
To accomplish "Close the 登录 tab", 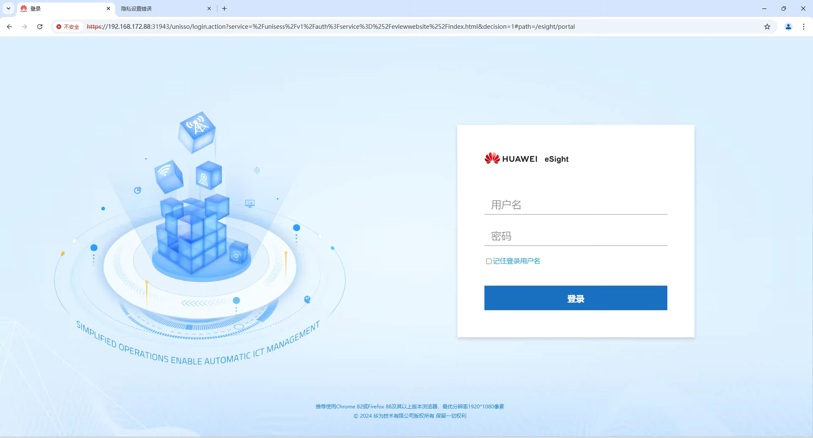I will [108, 8].
